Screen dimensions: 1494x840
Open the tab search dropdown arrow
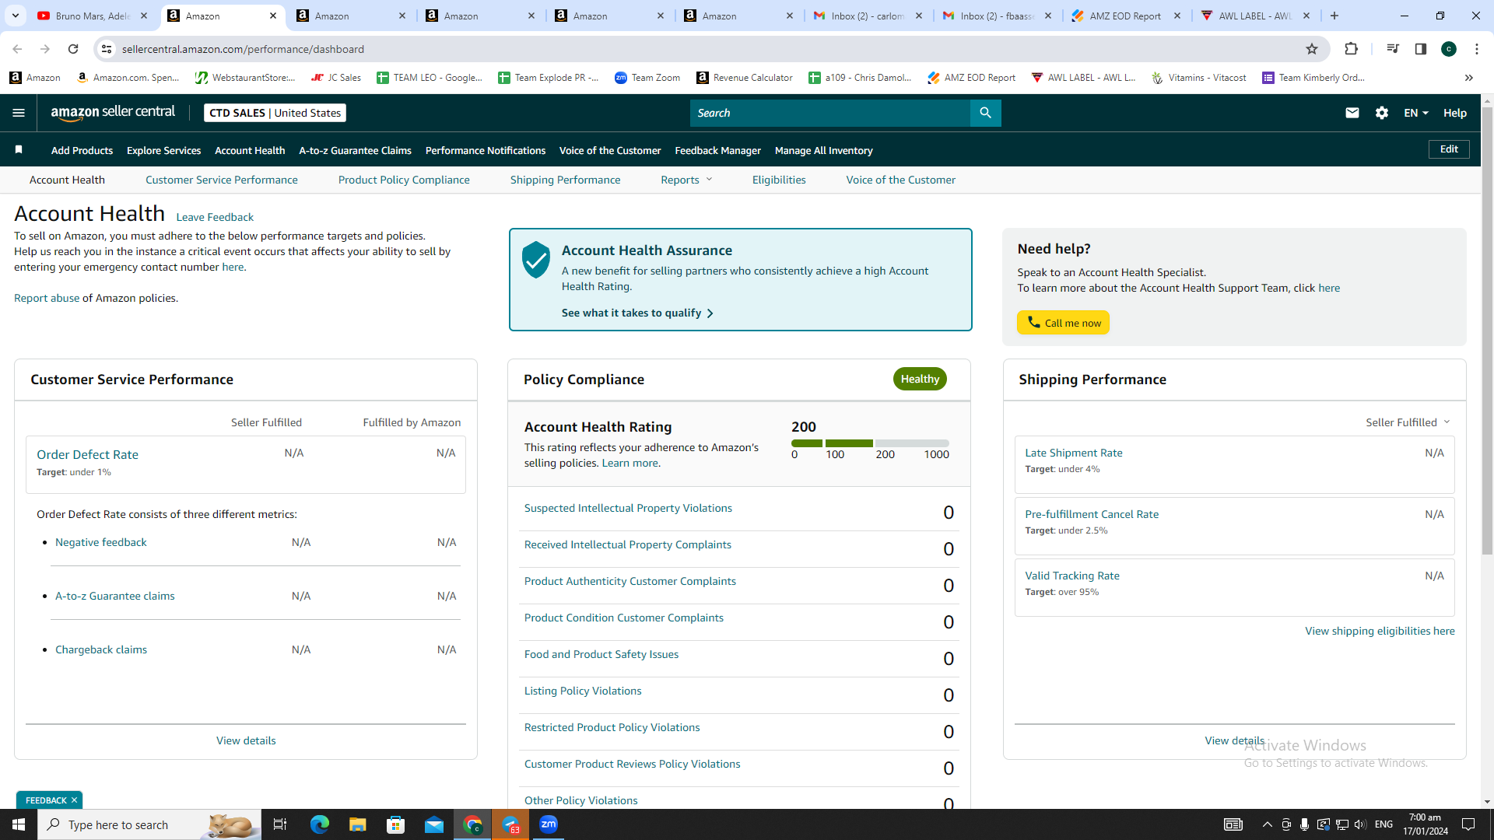click(x=16, y=16)
